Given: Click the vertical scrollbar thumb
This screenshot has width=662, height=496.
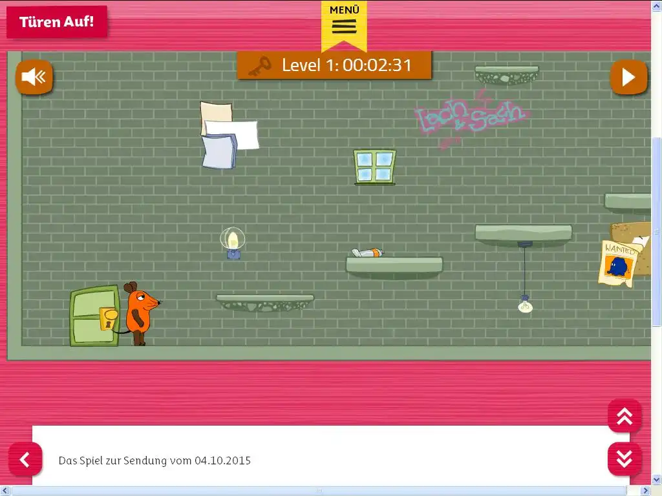Looking at the screenshot, I should (657, 232).
